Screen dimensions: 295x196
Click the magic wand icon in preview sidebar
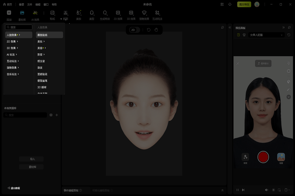288,89
